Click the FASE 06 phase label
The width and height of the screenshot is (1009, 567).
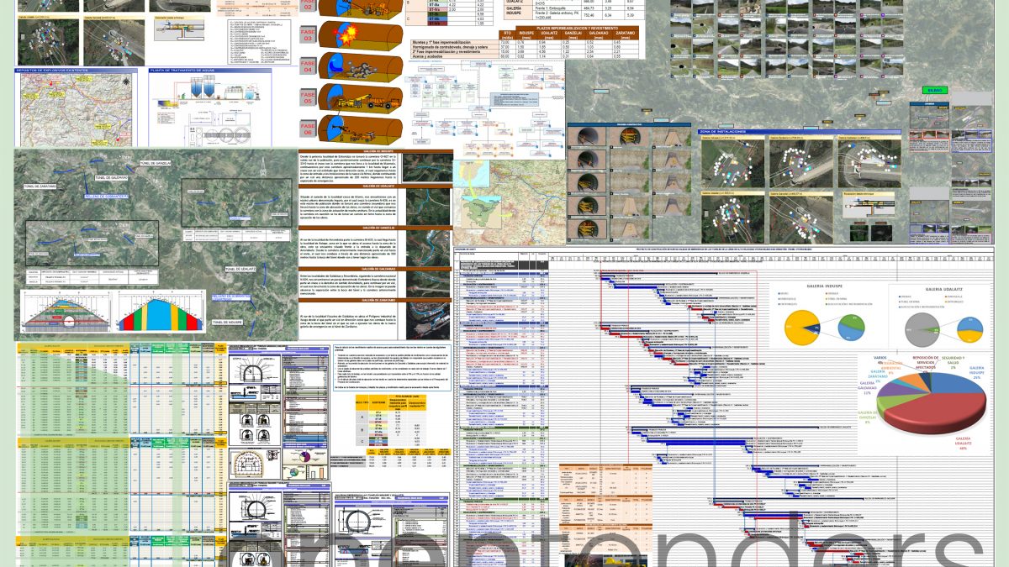pyautogui.click(x=308, y=129)
